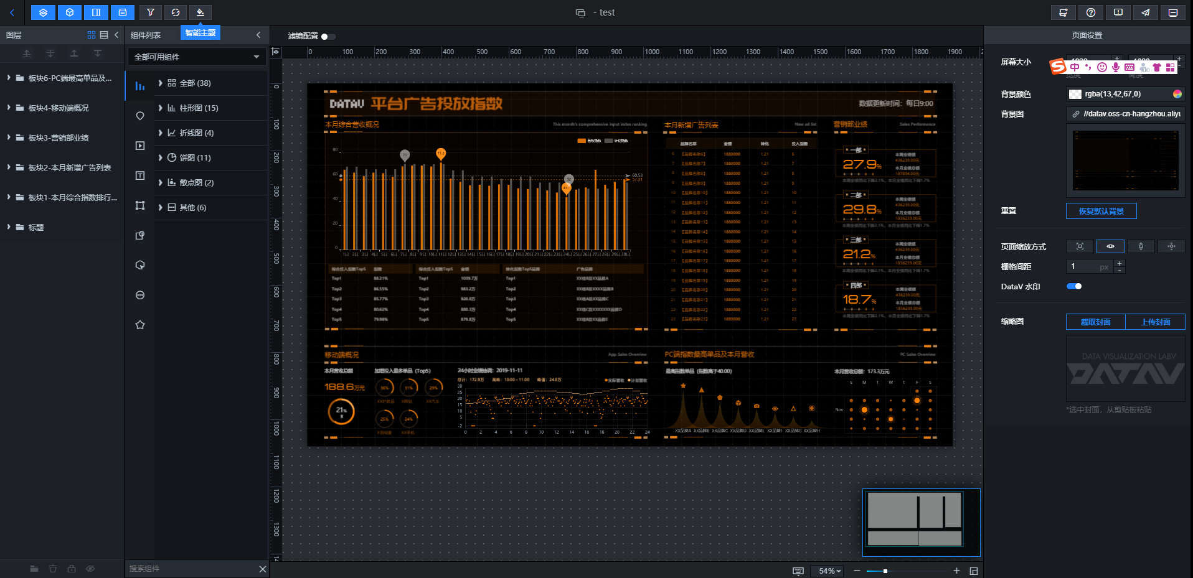Select the media components play icon

140,146
